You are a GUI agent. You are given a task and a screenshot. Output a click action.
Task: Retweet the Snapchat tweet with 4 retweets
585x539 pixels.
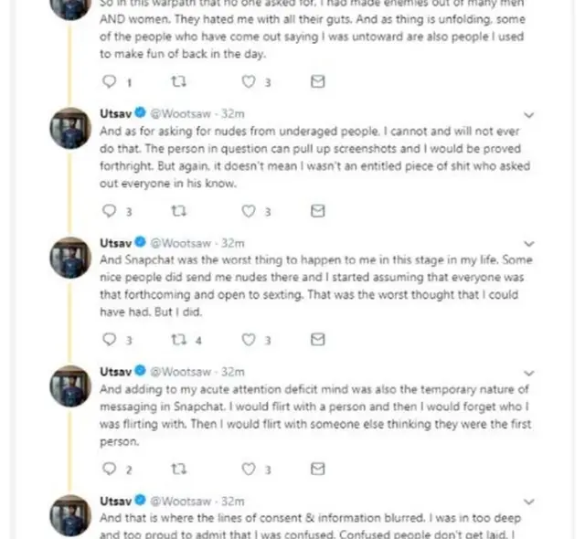179,340
